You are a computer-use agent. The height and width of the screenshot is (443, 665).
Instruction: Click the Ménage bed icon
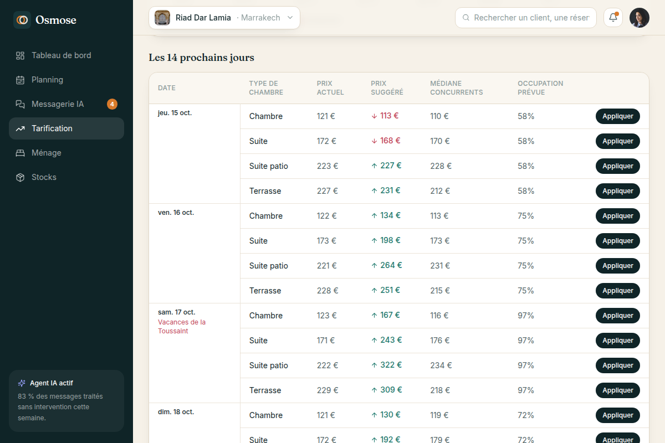(x=21, y=153)
